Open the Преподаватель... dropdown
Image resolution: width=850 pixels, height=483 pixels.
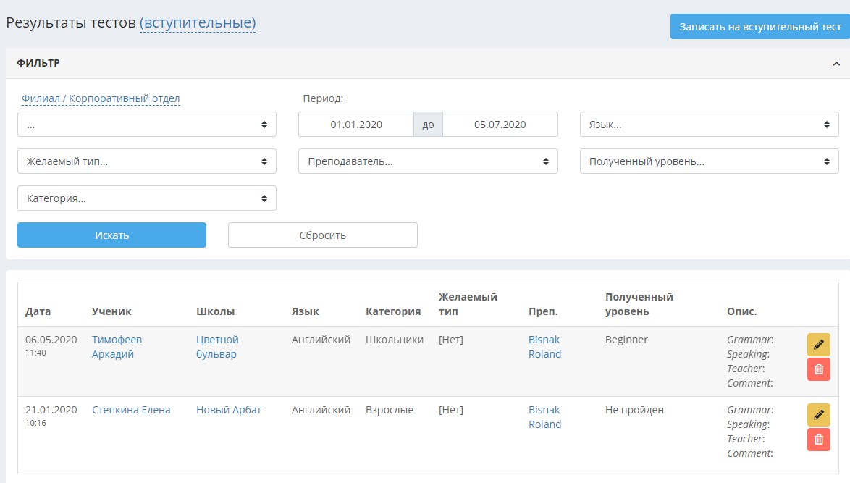(428, 161)
